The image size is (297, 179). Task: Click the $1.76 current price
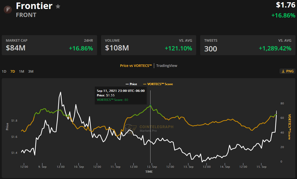pos(285,5)
